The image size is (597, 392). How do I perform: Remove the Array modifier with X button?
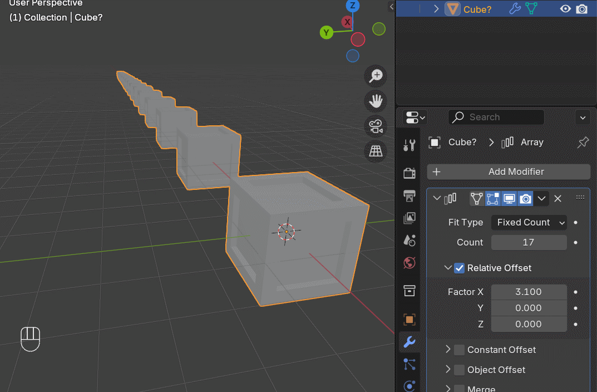coord(558,198)
